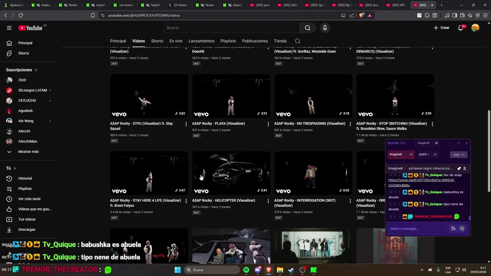
Task: Click Add button in KickTalk
Action: coord(458,154)
